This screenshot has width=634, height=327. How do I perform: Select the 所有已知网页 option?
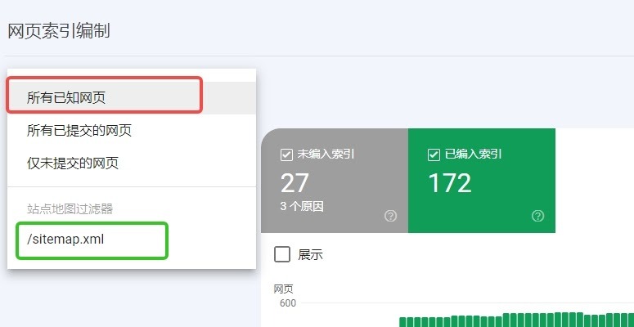132,98
